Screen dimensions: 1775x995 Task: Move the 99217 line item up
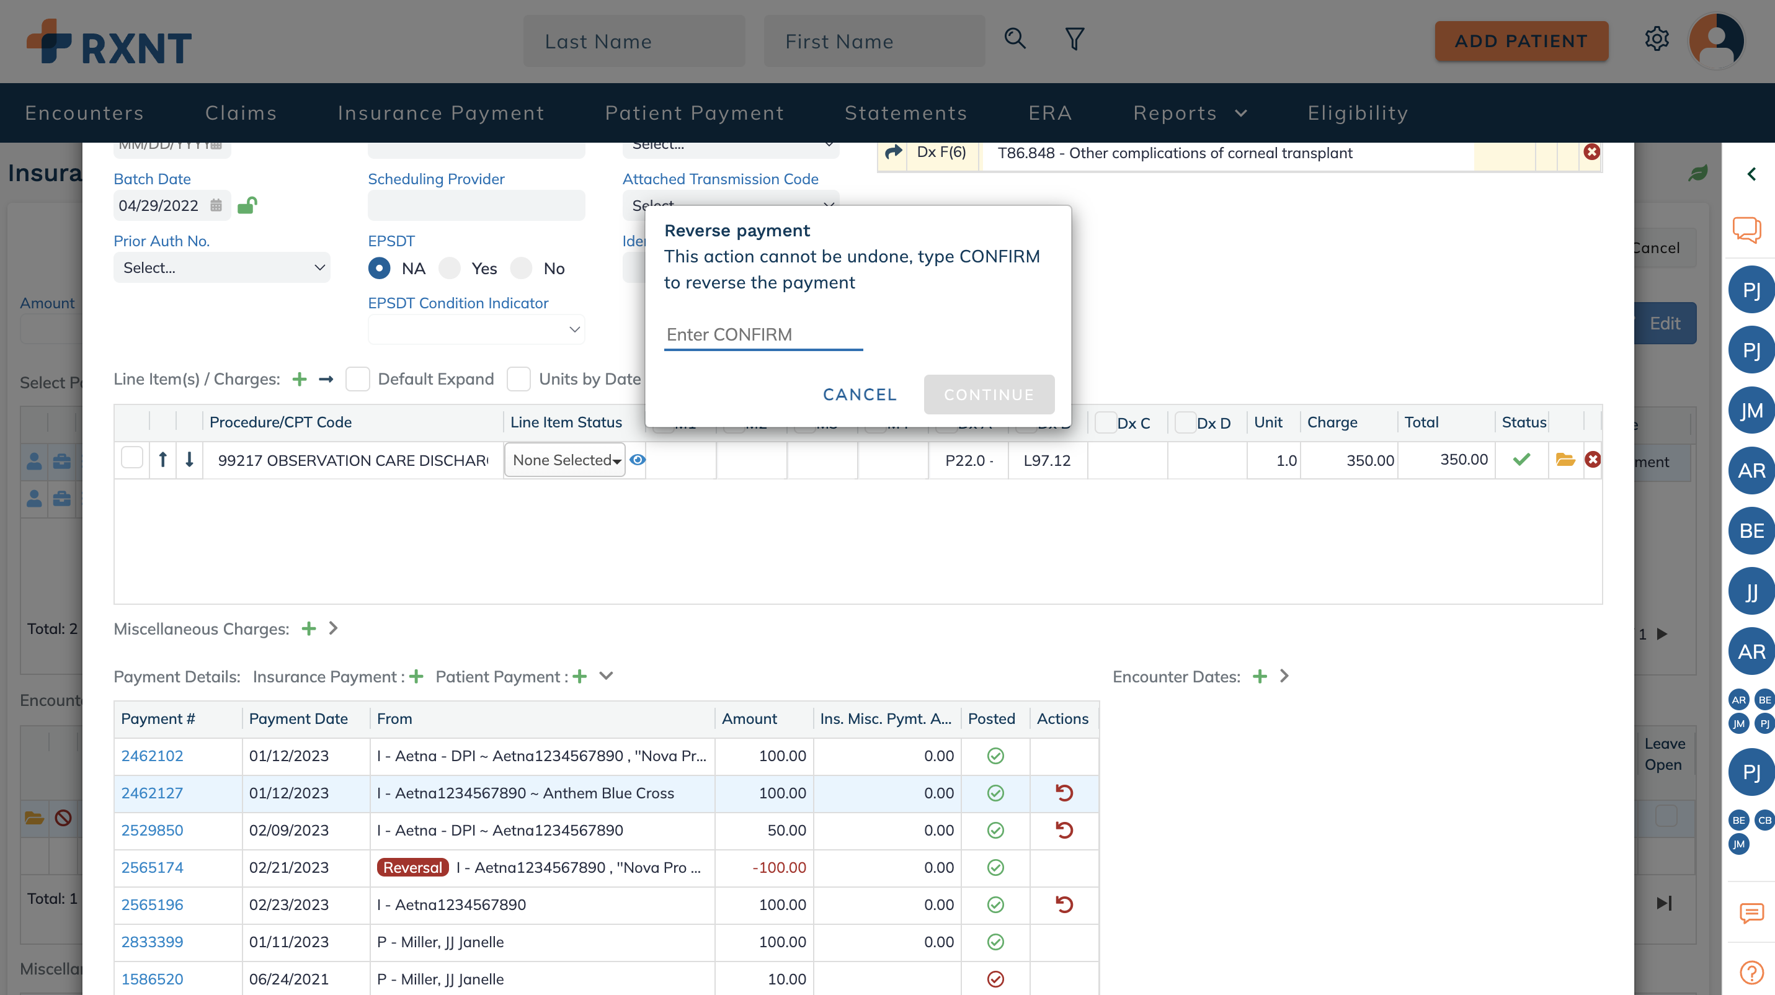click(162, 460)
